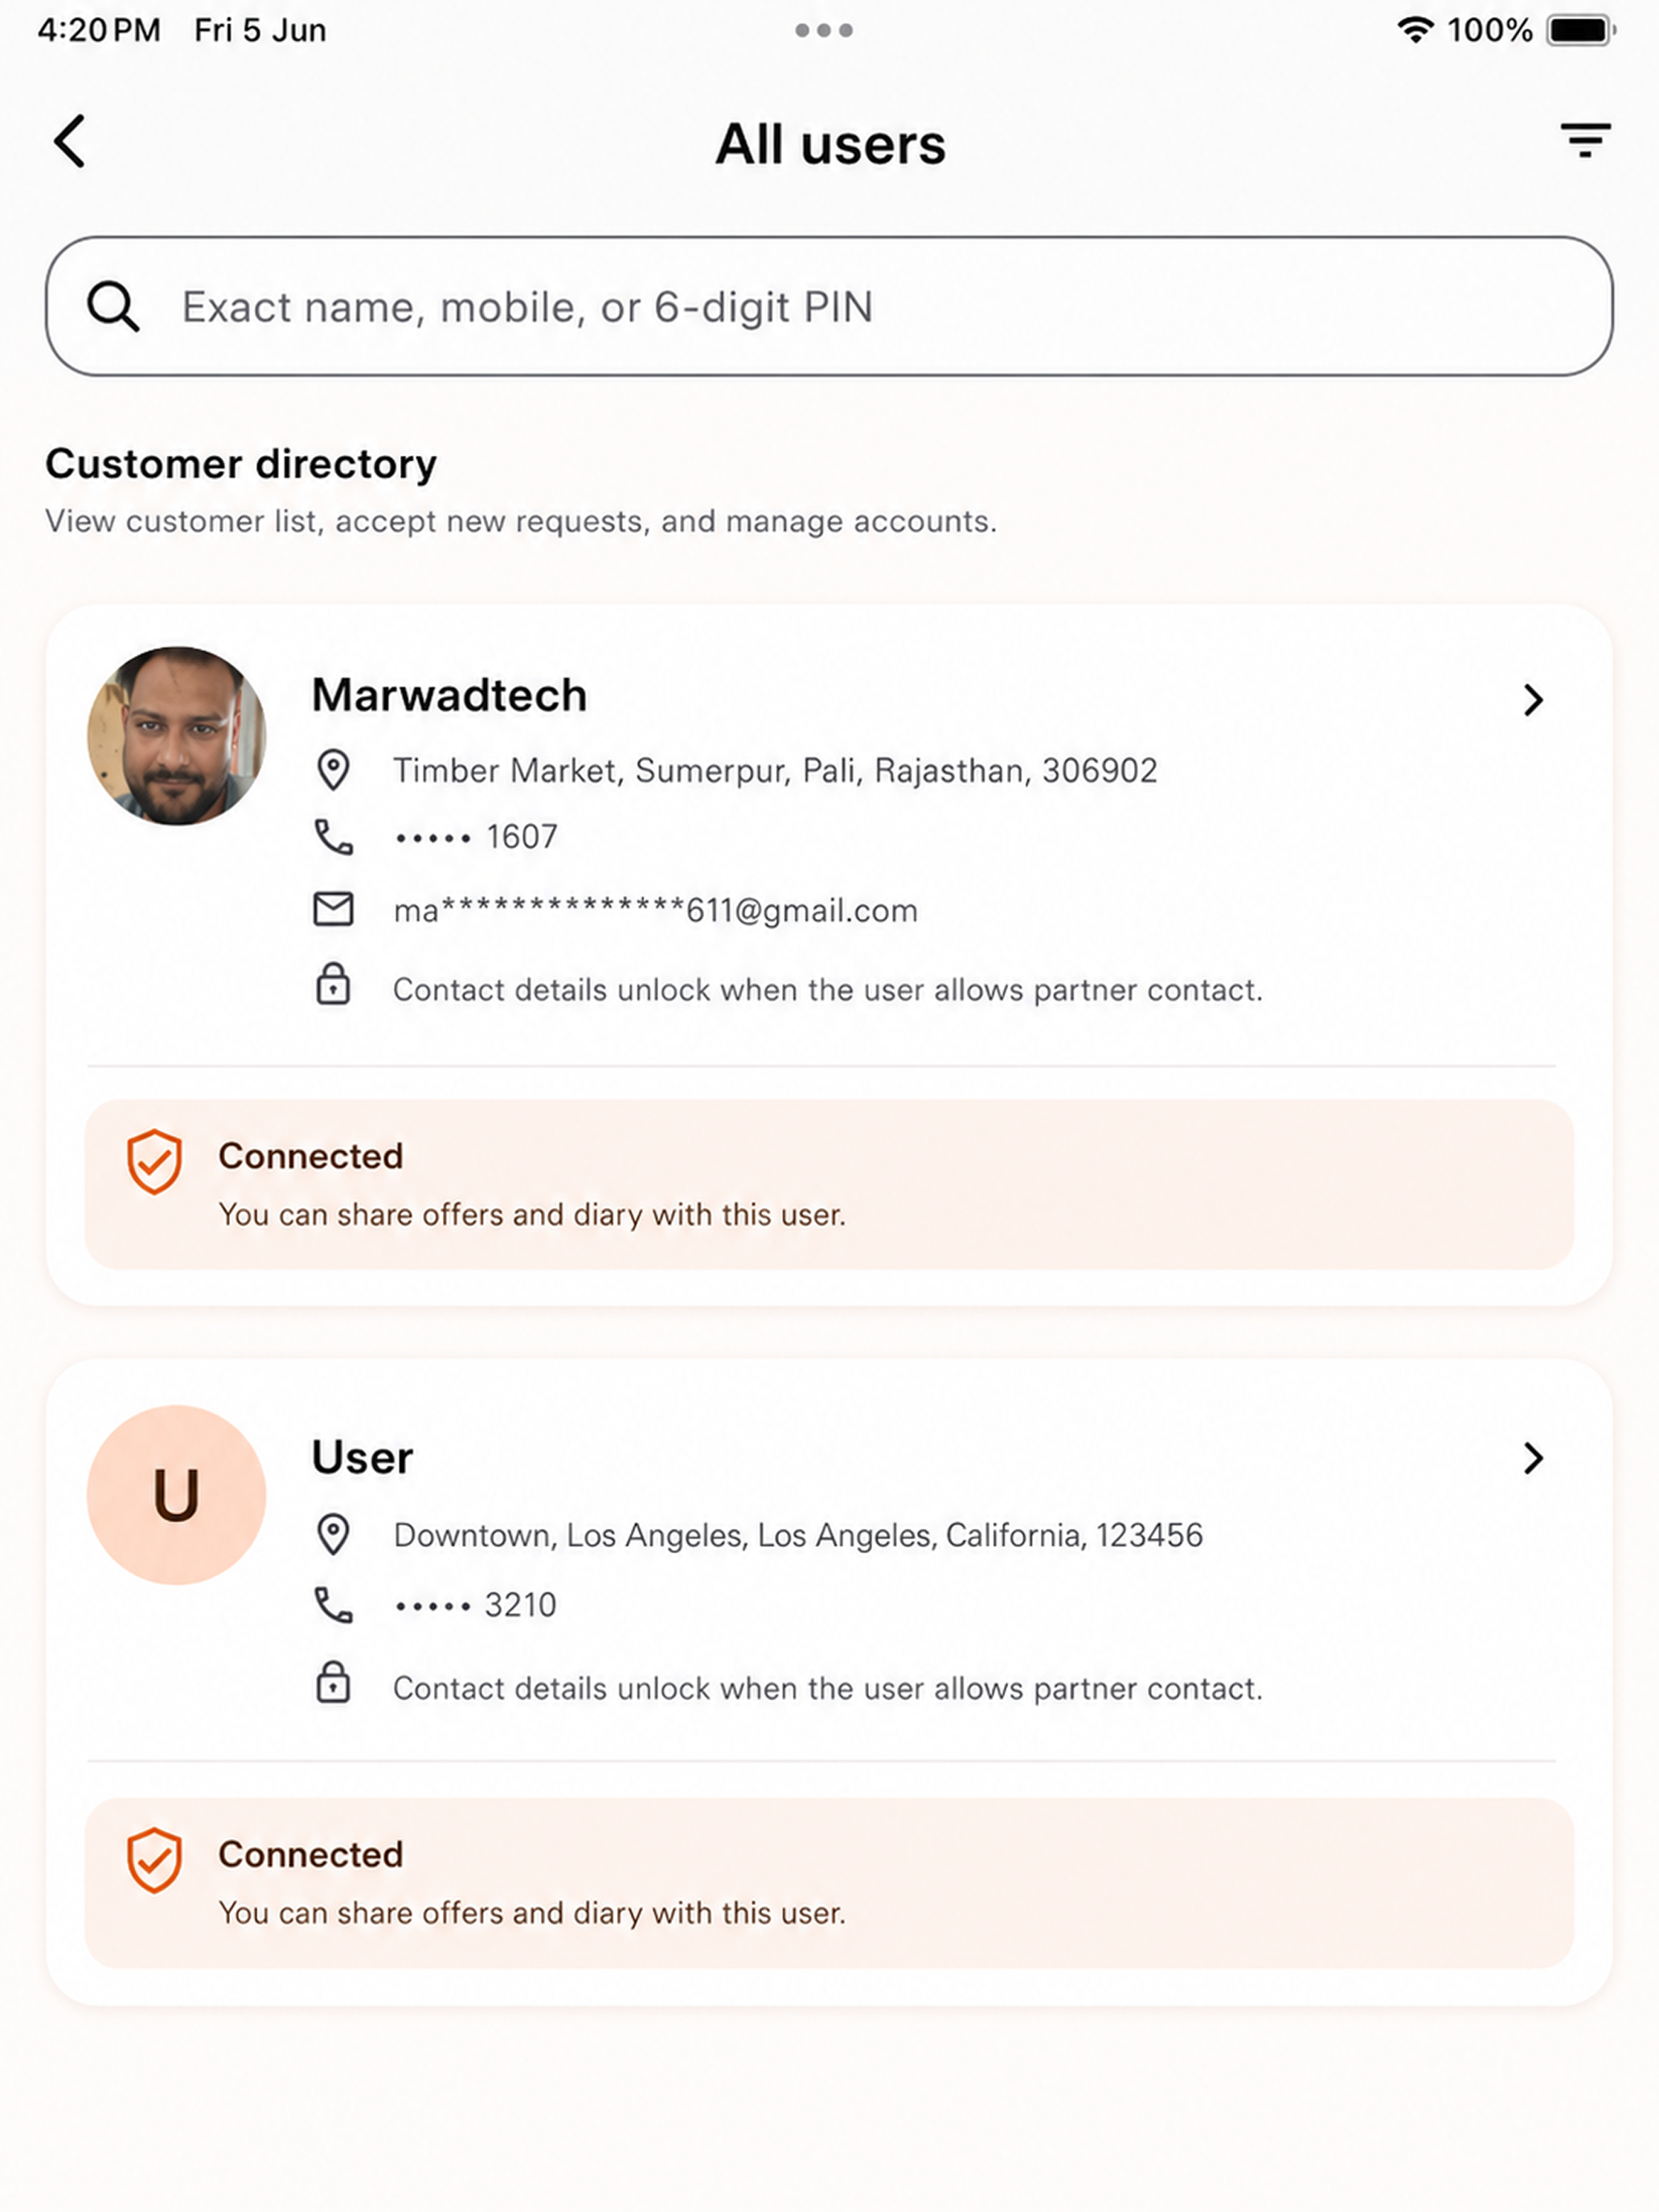Click the User card's phone icon
Image resolution: width=1659 pixels, height=2212 pixels.
[333, 1605]
